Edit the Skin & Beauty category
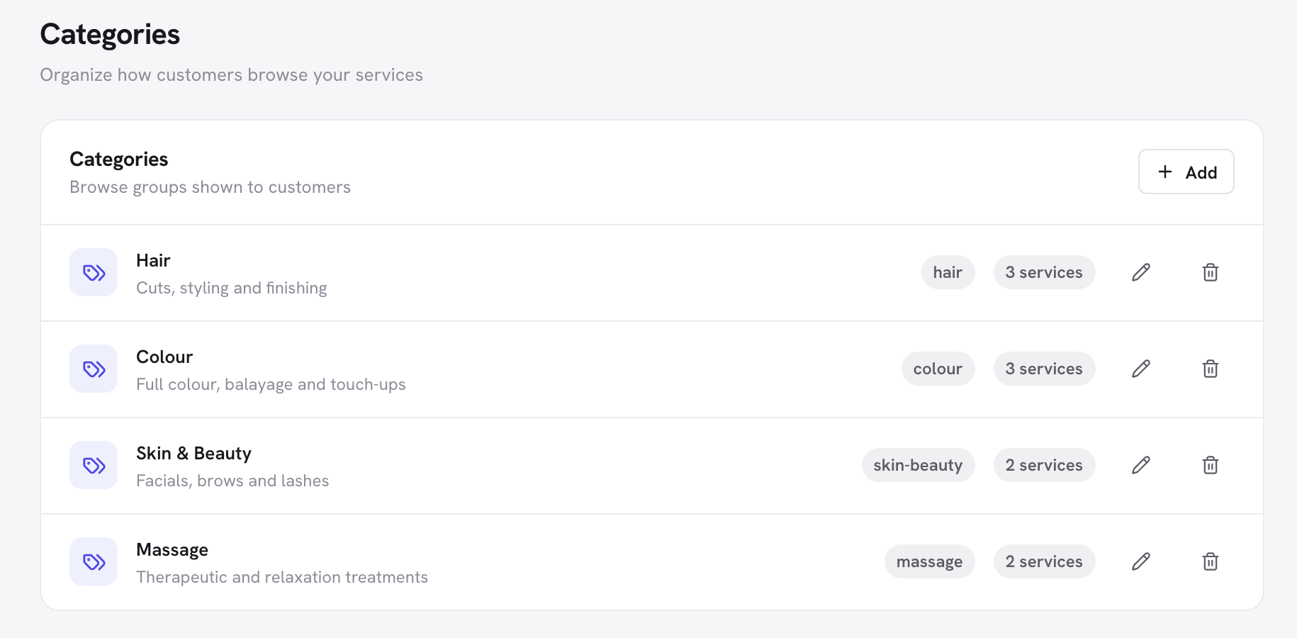This screenshot has width=1297, height=638. [x=1141, y=465]
